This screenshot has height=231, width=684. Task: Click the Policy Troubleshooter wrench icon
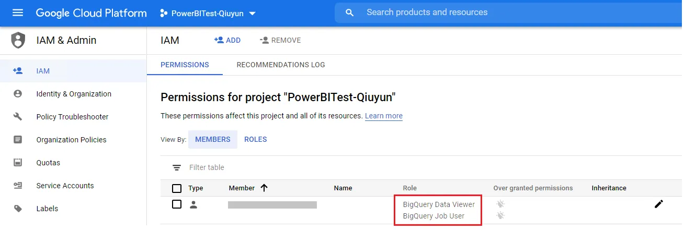tap(18, 117)
